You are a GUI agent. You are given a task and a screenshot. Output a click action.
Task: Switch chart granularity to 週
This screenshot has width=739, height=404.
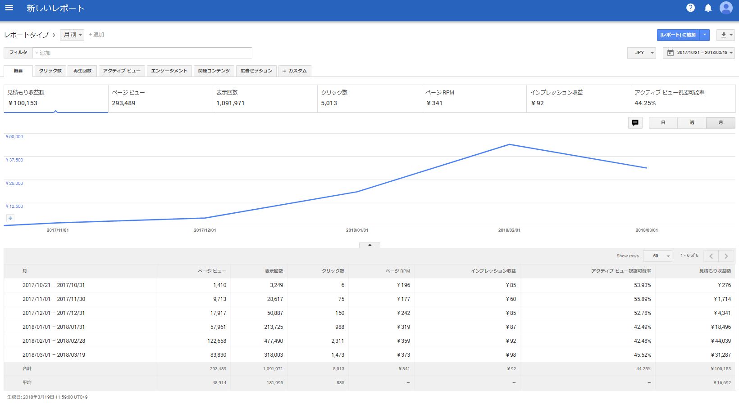(692, 123)
